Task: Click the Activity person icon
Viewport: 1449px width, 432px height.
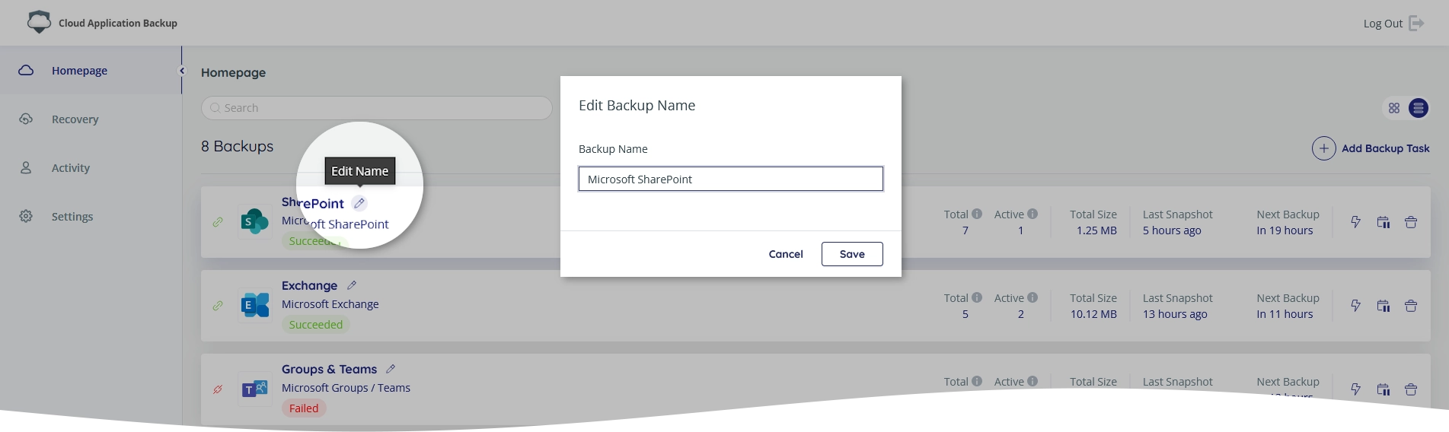Action: pos(26,167)
